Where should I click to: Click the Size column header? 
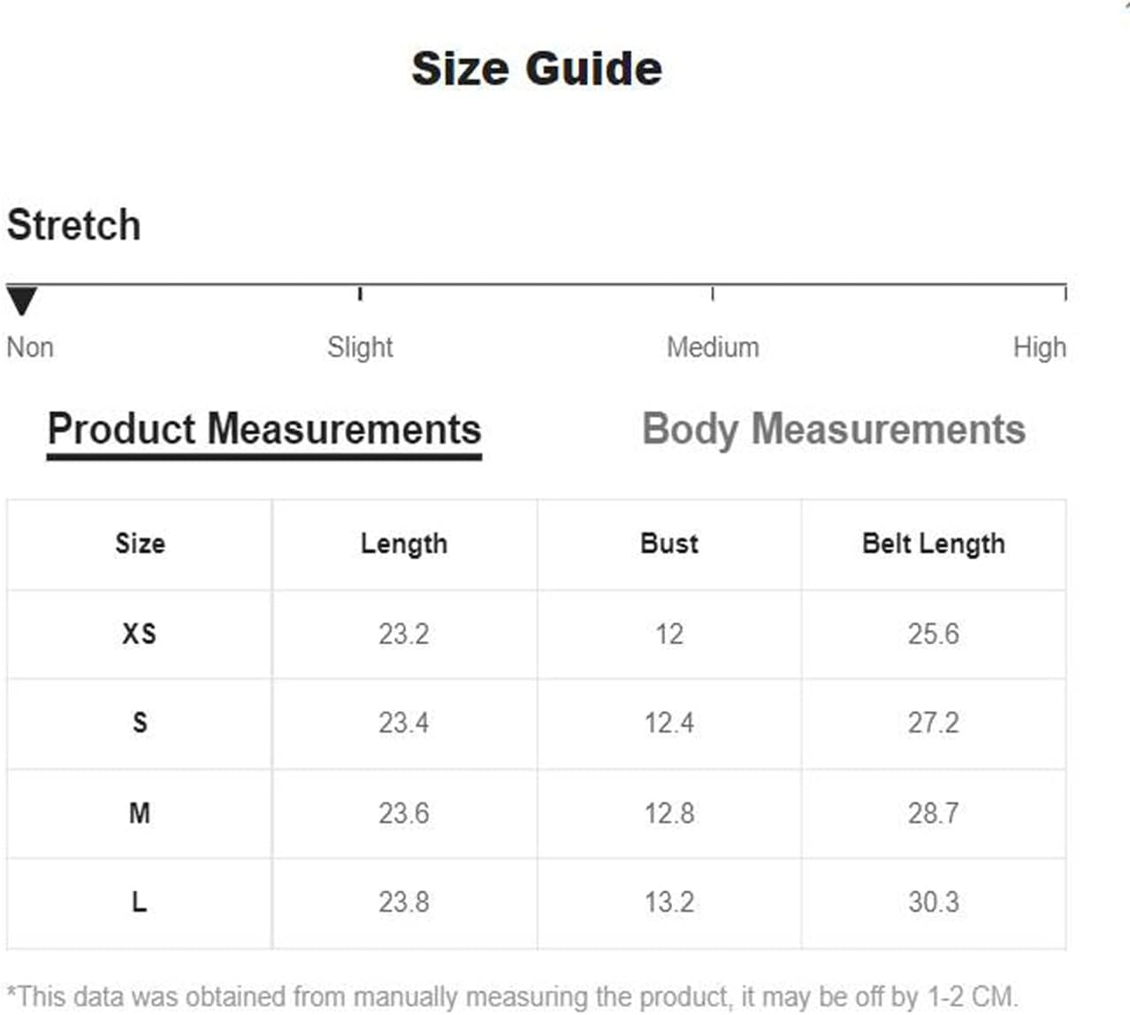pos(140,544)
